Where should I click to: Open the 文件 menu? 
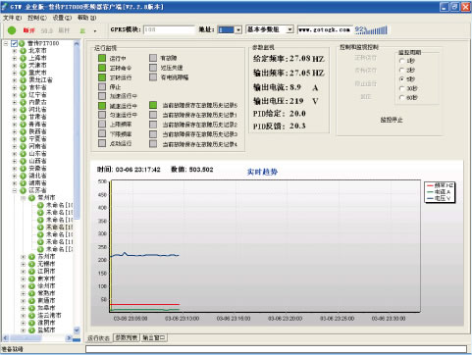(x=12, y=18)
